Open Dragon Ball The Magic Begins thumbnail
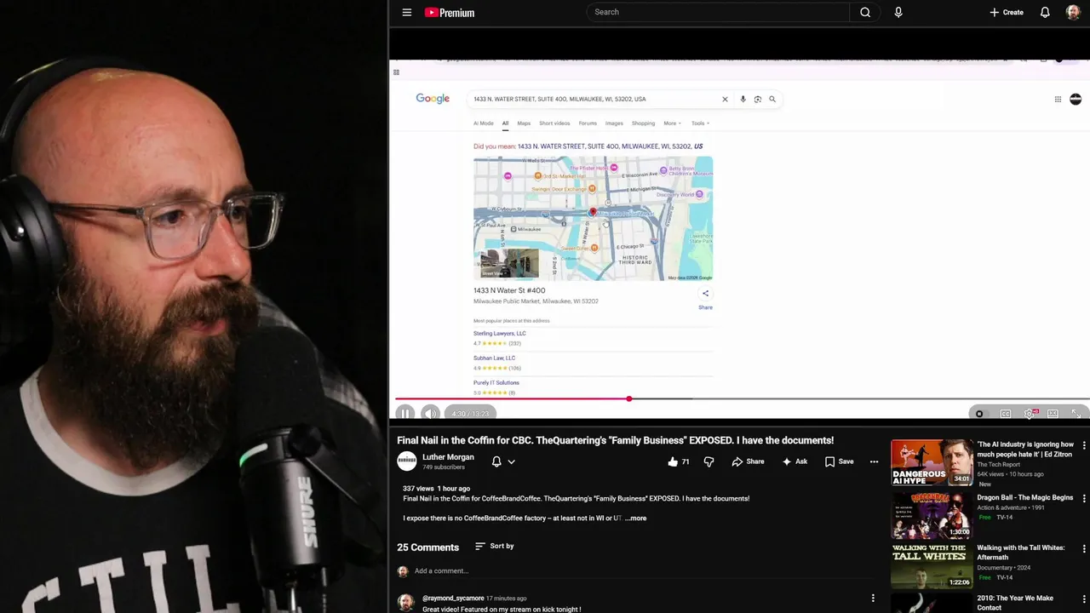This screenshot has height=613, width=1090. [x=932, y=515]
